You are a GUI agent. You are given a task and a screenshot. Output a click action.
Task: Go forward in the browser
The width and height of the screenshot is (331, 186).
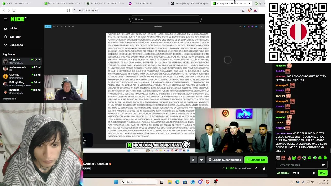pyautogui.click(x=9, y=10)
